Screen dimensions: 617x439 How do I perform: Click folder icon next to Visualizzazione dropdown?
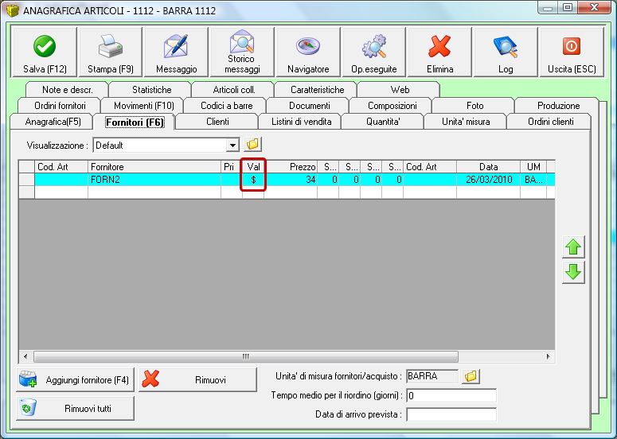click(x=252, y=145)
